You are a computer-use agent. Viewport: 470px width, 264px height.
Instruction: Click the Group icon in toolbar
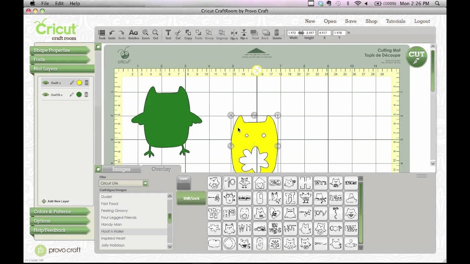click(209, 33)
